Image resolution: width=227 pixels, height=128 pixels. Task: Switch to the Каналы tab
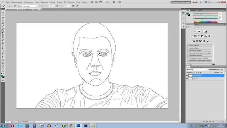(x=193, y=67)
